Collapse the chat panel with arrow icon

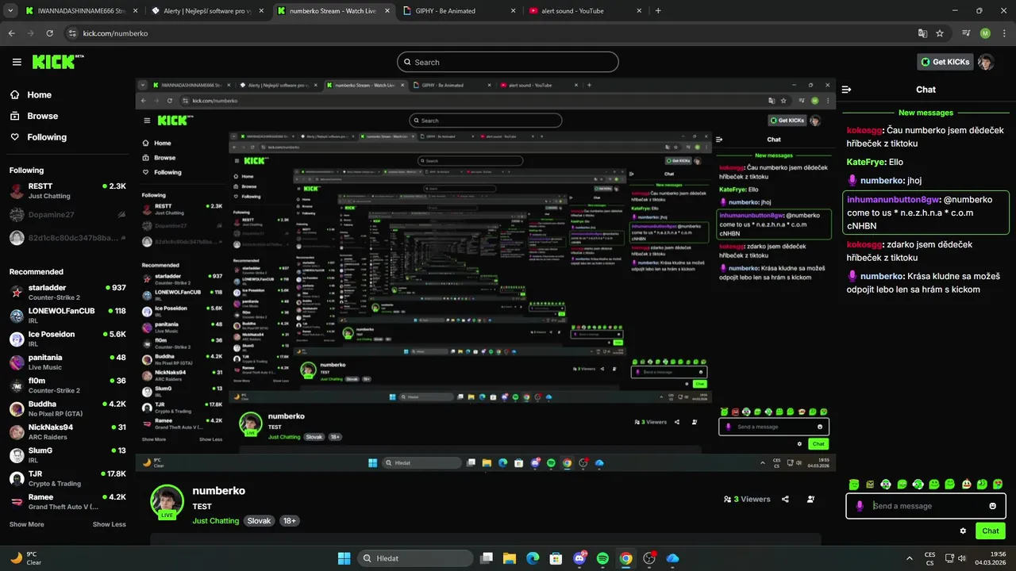click(847, 90)
